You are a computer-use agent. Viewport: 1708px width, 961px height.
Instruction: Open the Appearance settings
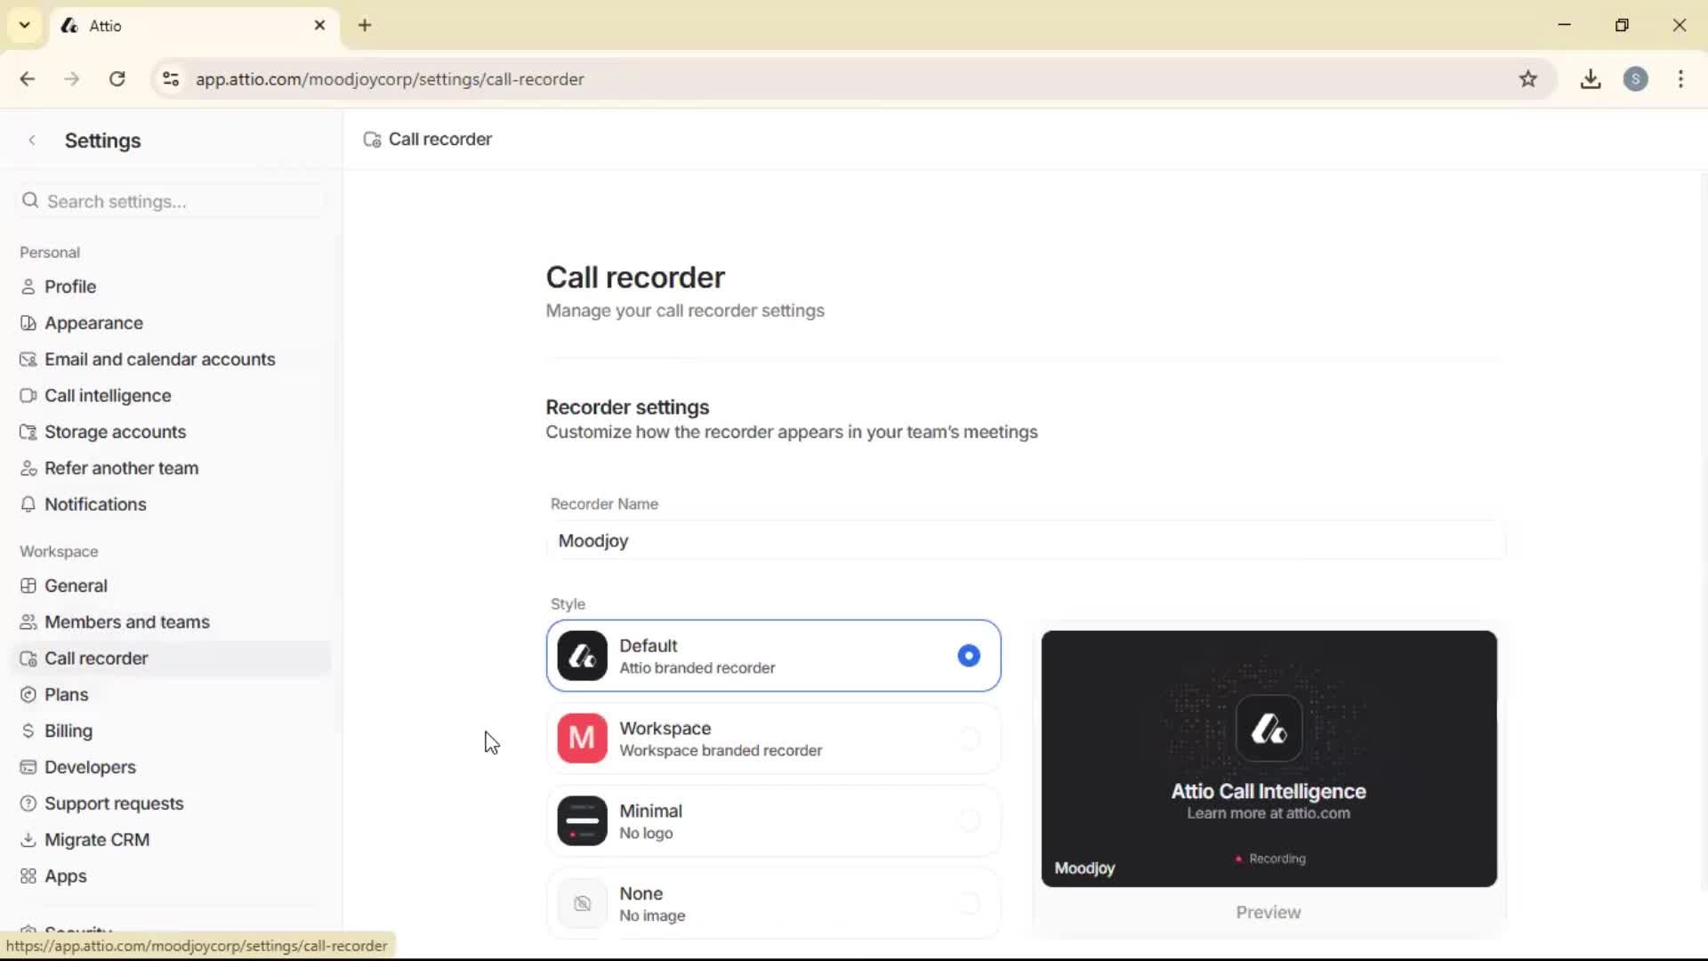point(93,322)
